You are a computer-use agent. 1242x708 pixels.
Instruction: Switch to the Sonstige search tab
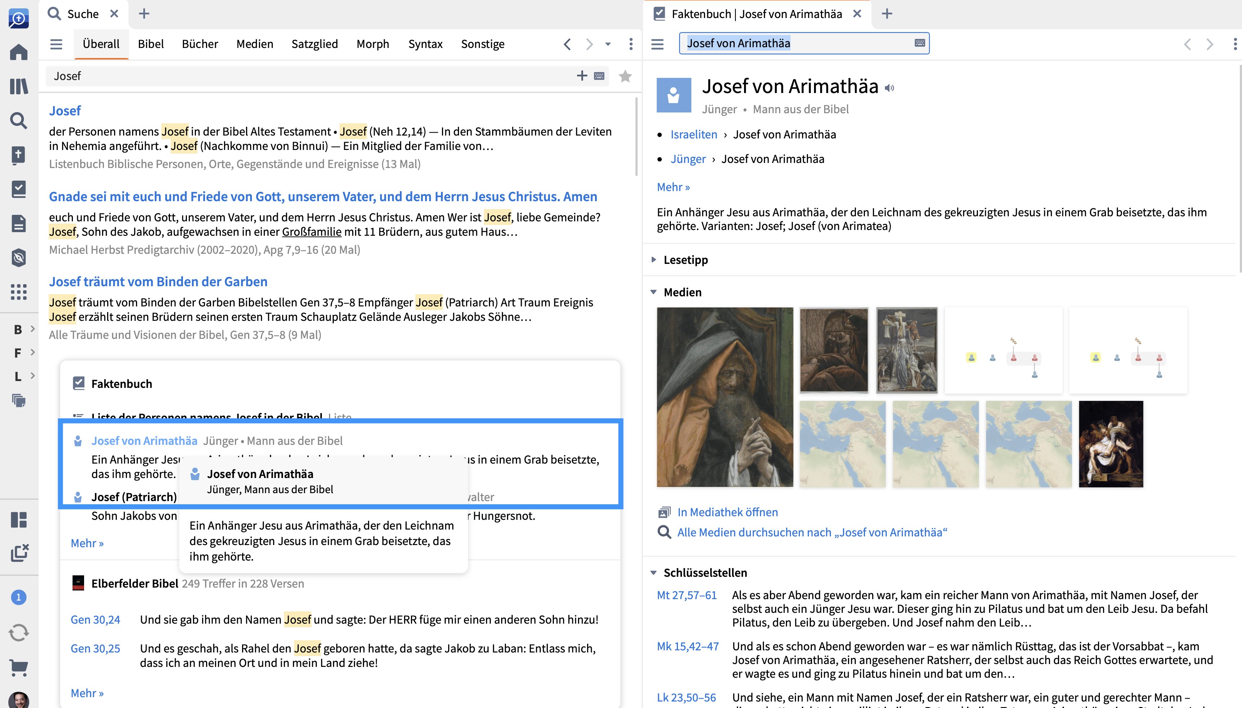point(483,44)
